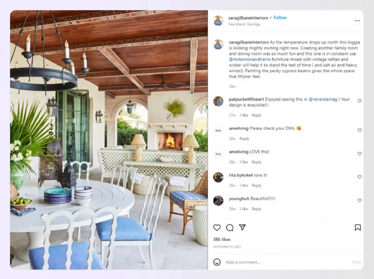View the 386 likes list
The image size is (374, 279).
tap(222, 239)
